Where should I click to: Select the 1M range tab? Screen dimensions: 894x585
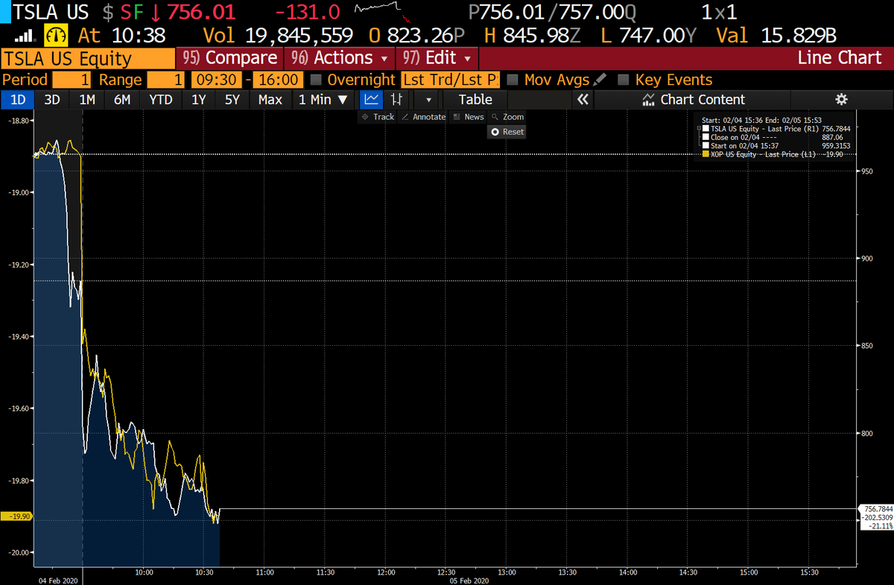pos(87,99)
